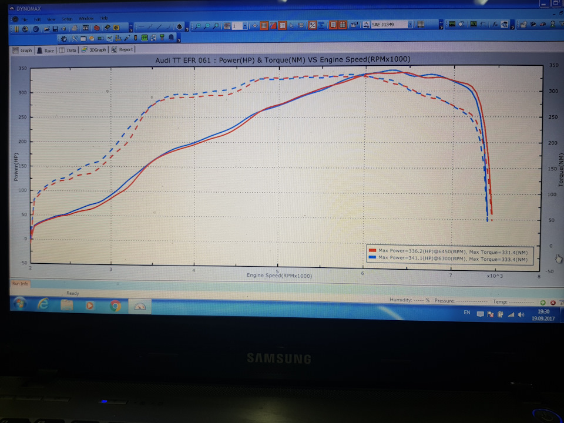Click the third zoom magnifier icon
This screenshot has height=423, width=564.
point(216,26)
